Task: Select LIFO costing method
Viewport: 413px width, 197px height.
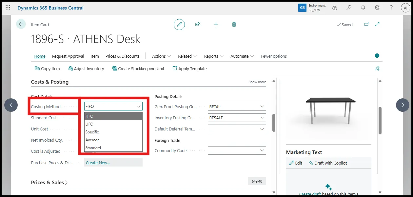Action: tap(113, 124)
